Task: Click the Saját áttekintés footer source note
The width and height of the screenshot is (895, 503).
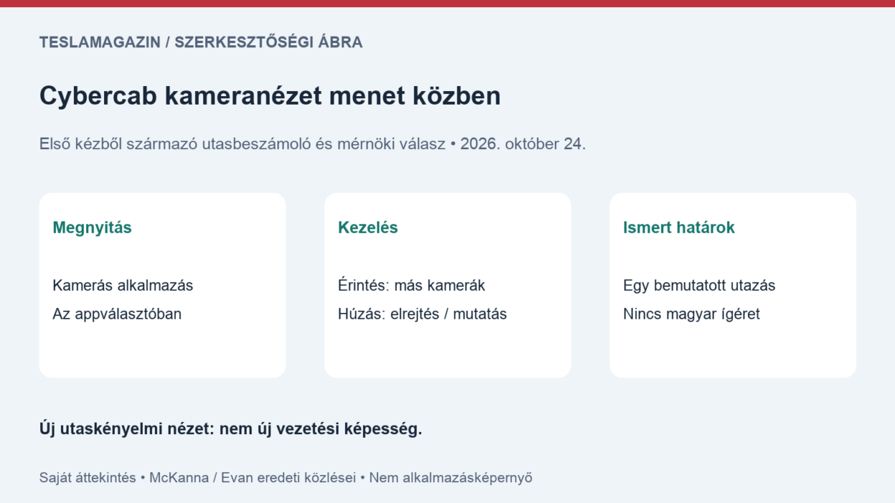Action: 286,478
